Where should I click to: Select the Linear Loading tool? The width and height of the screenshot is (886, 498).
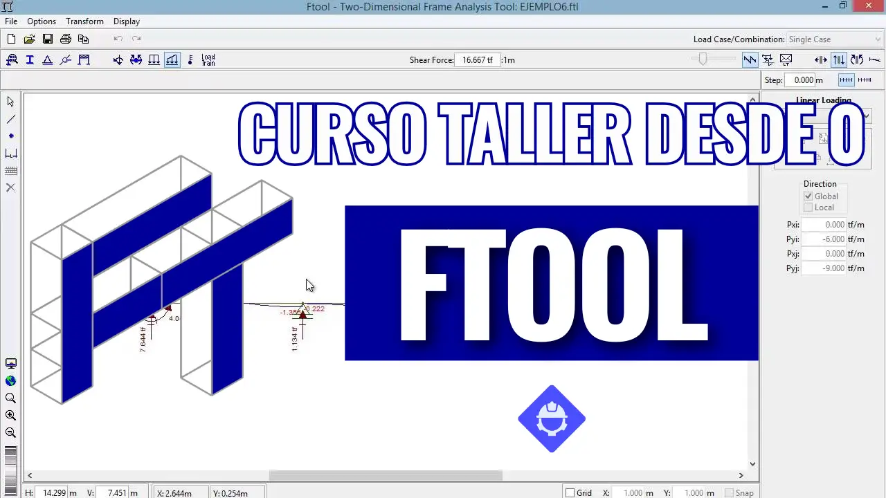pyautogui.click(x=172, y=59)
